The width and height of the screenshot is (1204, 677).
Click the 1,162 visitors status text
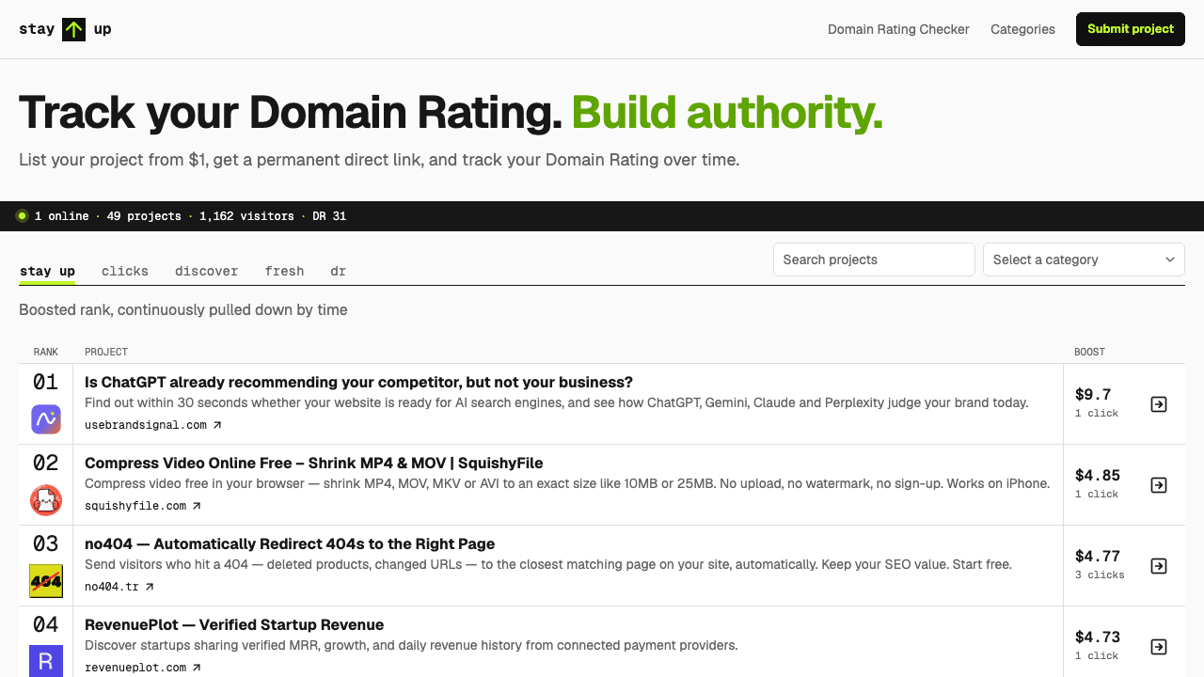tap(246, 216)
